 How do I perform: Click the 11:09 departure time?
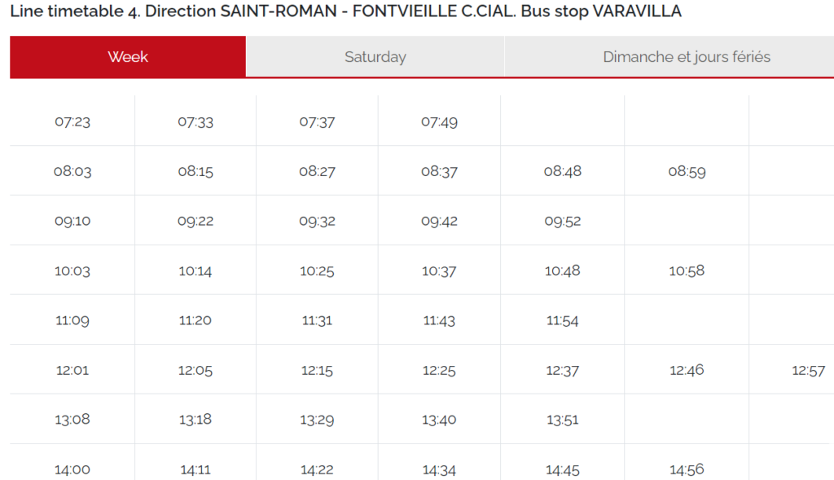click(71, 319)
